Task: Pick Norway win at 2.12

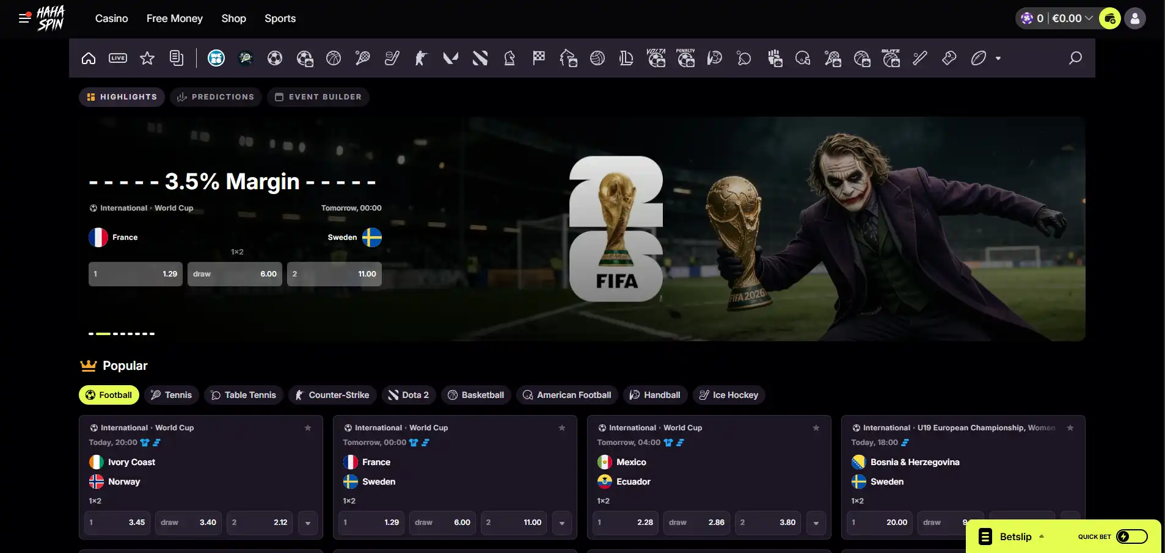Action: (260, 523)
